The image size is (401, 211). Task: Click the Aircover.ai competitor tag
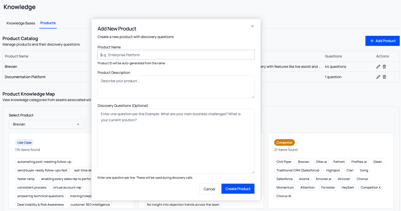pos(324,179)
